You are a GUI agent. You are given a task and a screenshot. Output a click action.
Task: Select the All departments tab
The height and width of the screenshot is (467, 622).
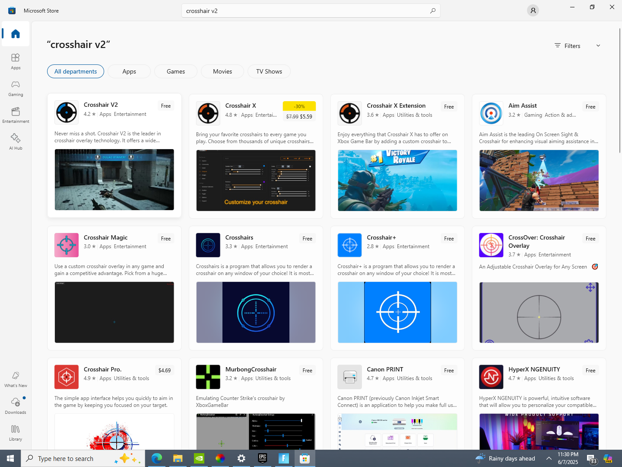pos(76,71)
